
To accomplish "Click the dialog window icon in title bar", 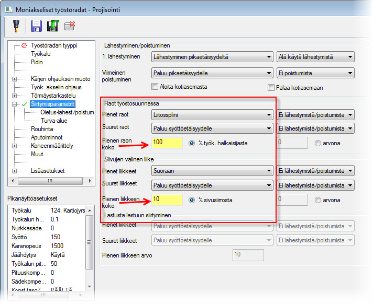I will 9,9.
